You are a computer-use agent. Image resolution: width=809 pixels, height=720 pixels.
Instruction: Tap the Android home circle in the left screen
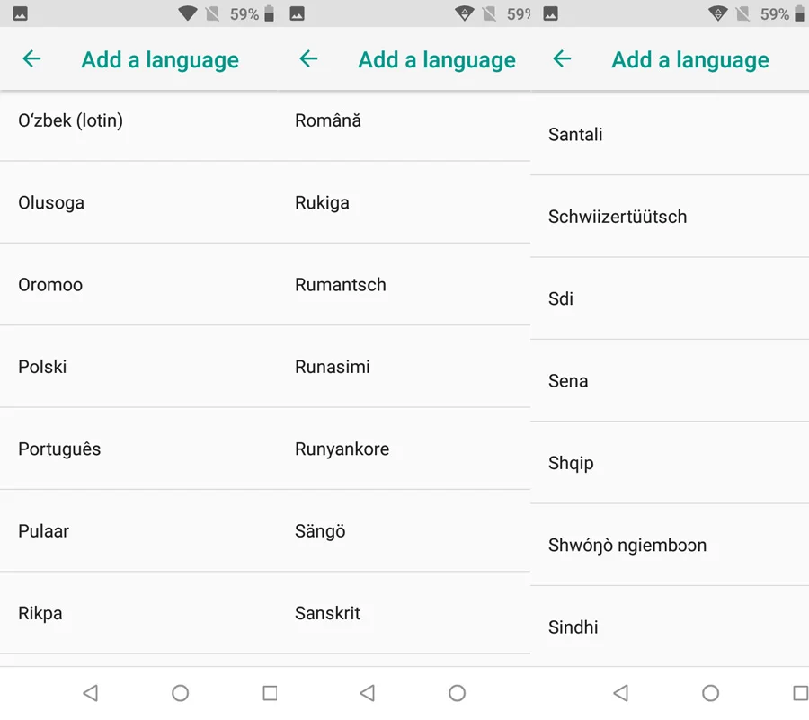(x=180, y=693)
